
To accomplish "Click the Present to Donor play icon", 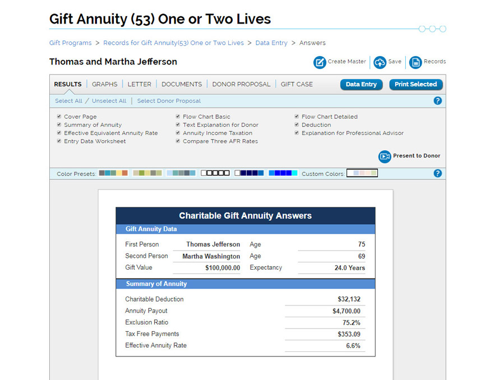I will (384, 156).
